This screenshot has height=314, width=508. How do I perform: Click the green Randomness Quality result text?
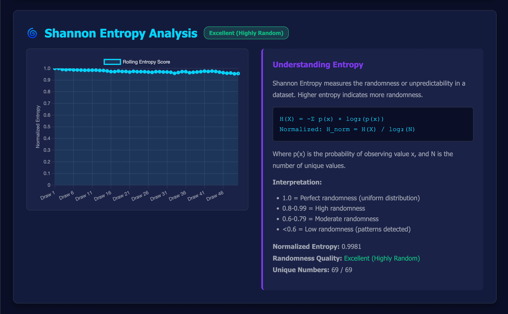click(x=381, y=258)
